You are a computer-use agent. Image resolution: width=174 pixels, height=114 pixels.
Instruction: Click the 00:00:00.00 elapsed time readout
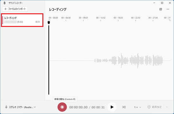78,107
